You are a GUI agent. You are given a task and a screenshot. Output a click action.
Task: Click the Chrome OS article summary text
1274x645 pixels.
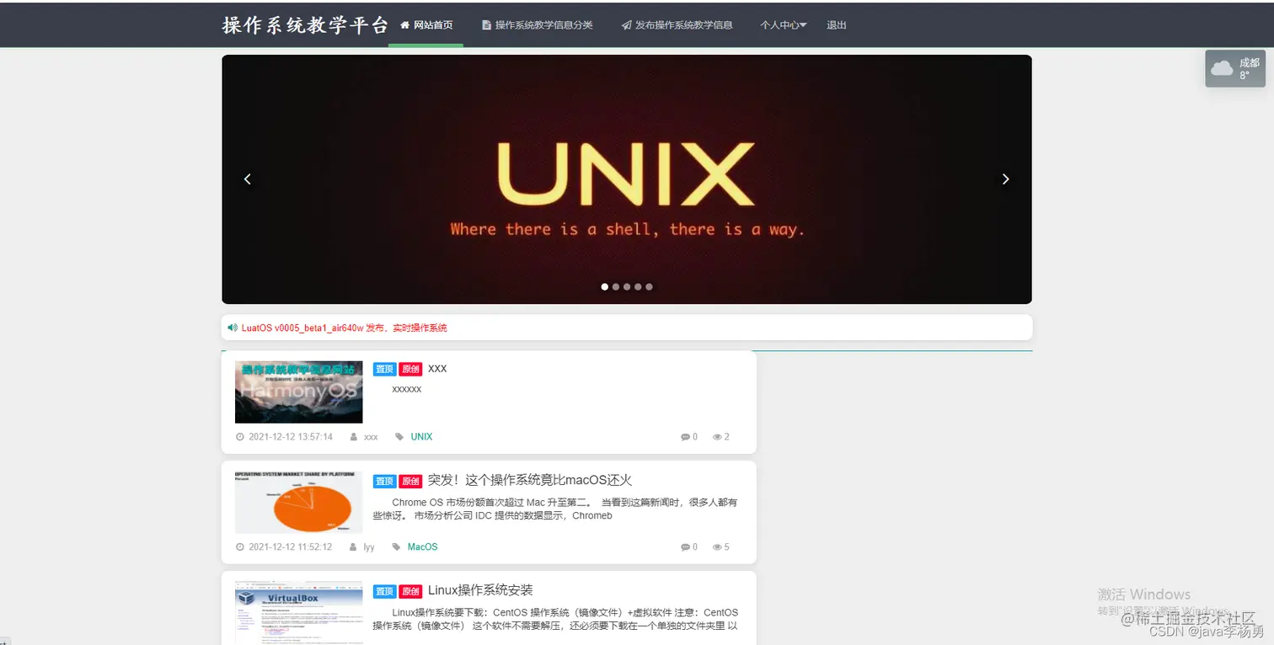[x=555, y=509]
